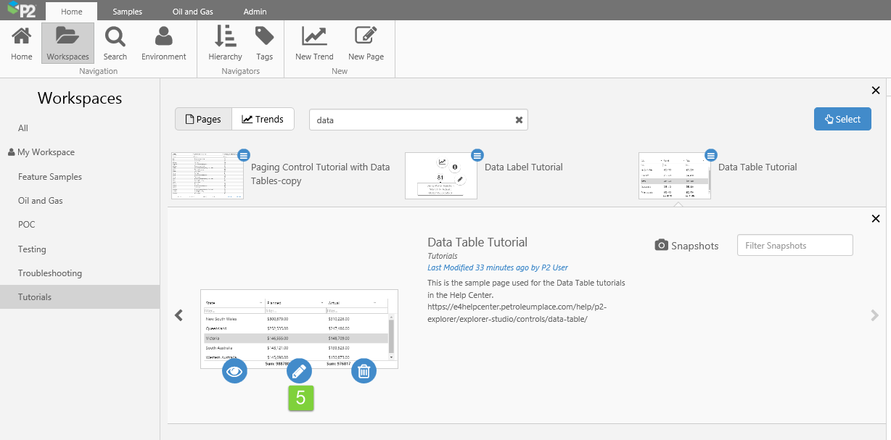The height and width of the screenshot is (440, 891).
Task: Open the Environment navigation icon
Action: coord(164,43)
